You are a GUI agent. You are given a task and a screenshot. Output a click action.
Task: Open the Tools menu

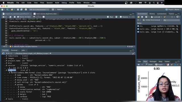click(79, 3)
